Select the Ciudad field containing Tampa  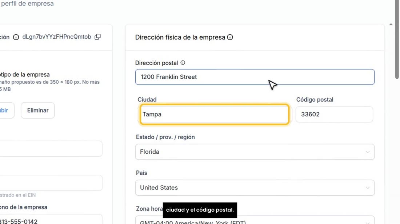pos(214,115)
